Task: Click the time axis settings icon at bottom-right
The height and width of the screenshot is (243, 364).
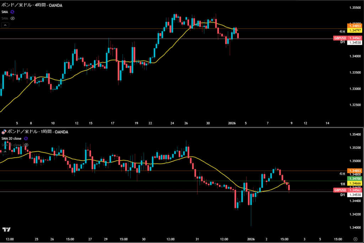Action: [x=355, y=239]
